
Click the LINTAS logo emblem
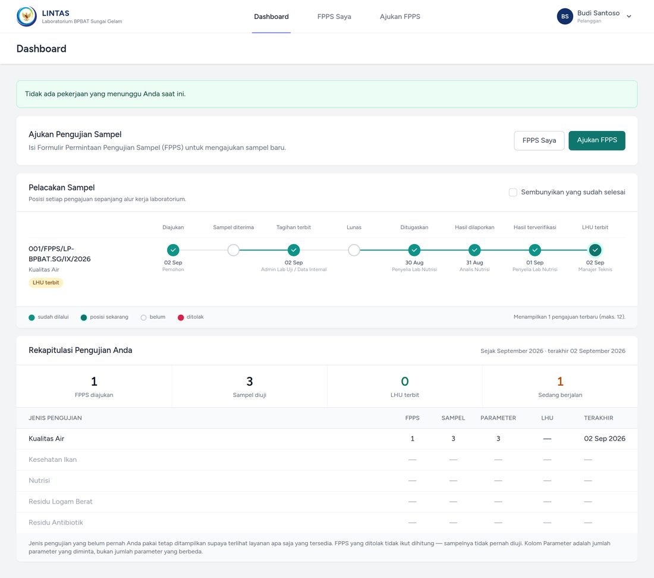coord(27,17)
